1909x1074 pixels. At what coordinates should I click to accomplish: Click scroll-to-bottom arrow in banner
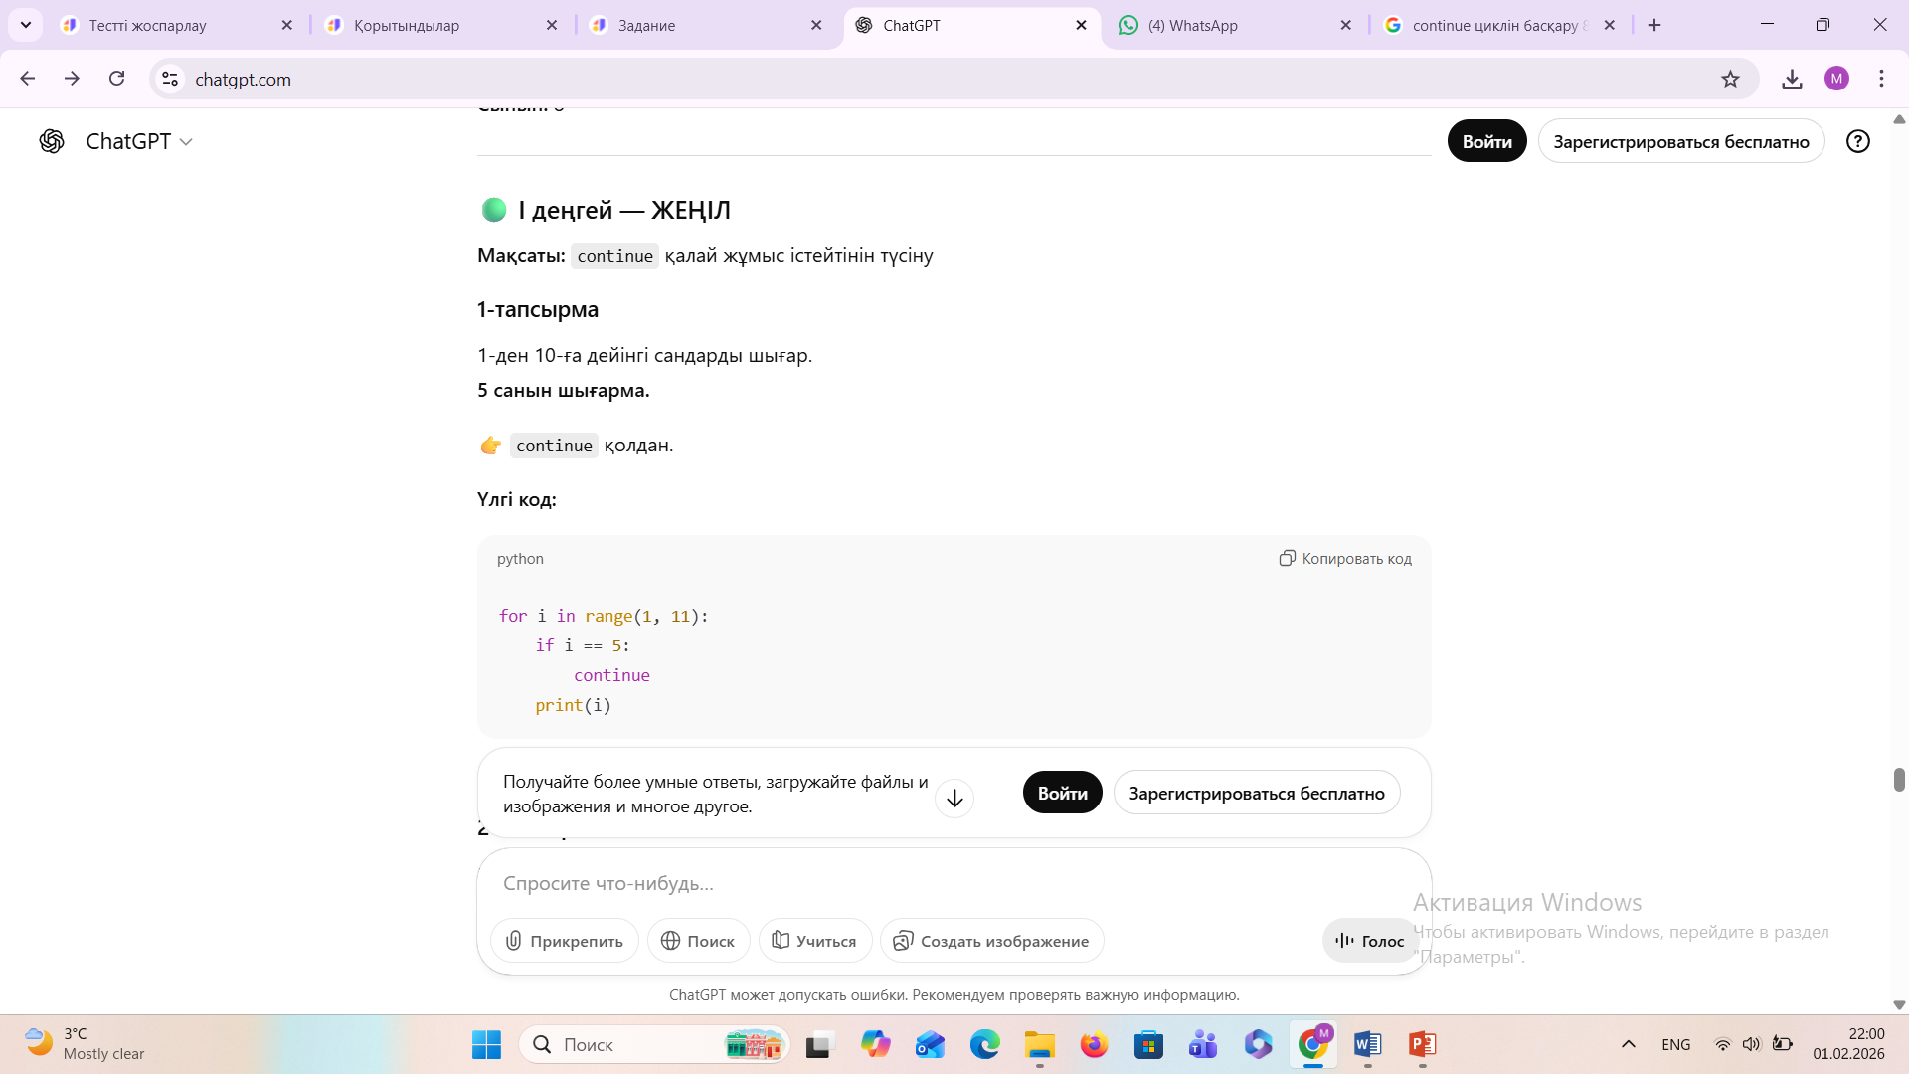point(954,798)
